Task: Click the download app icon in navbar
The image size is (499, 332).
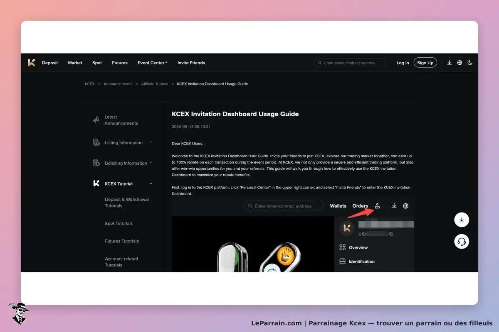Action: [450, 63]
